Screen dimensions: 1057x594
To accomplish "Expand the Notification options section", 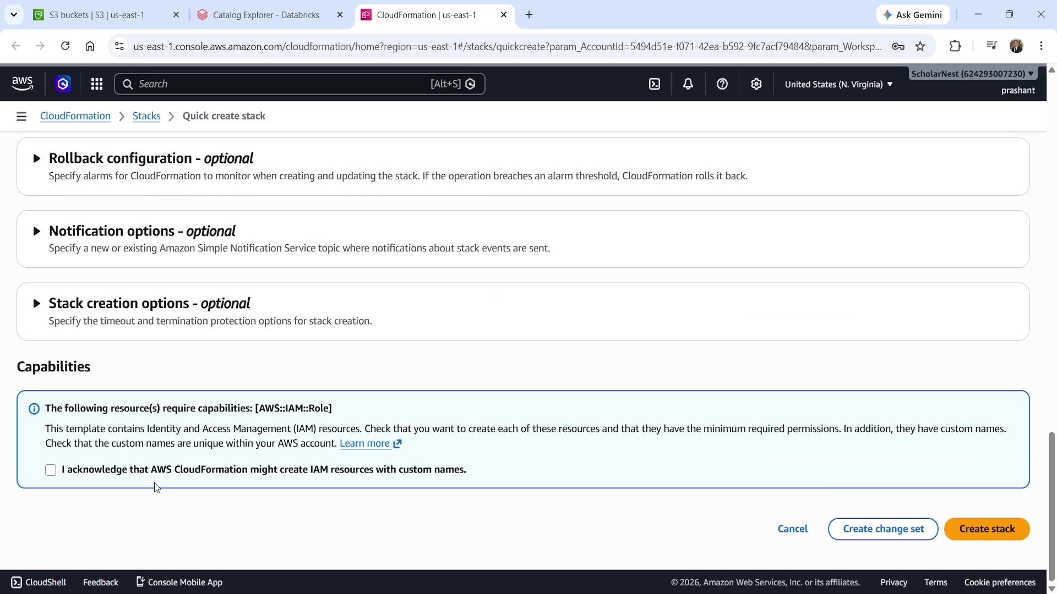I will click(x=36, y=231).
